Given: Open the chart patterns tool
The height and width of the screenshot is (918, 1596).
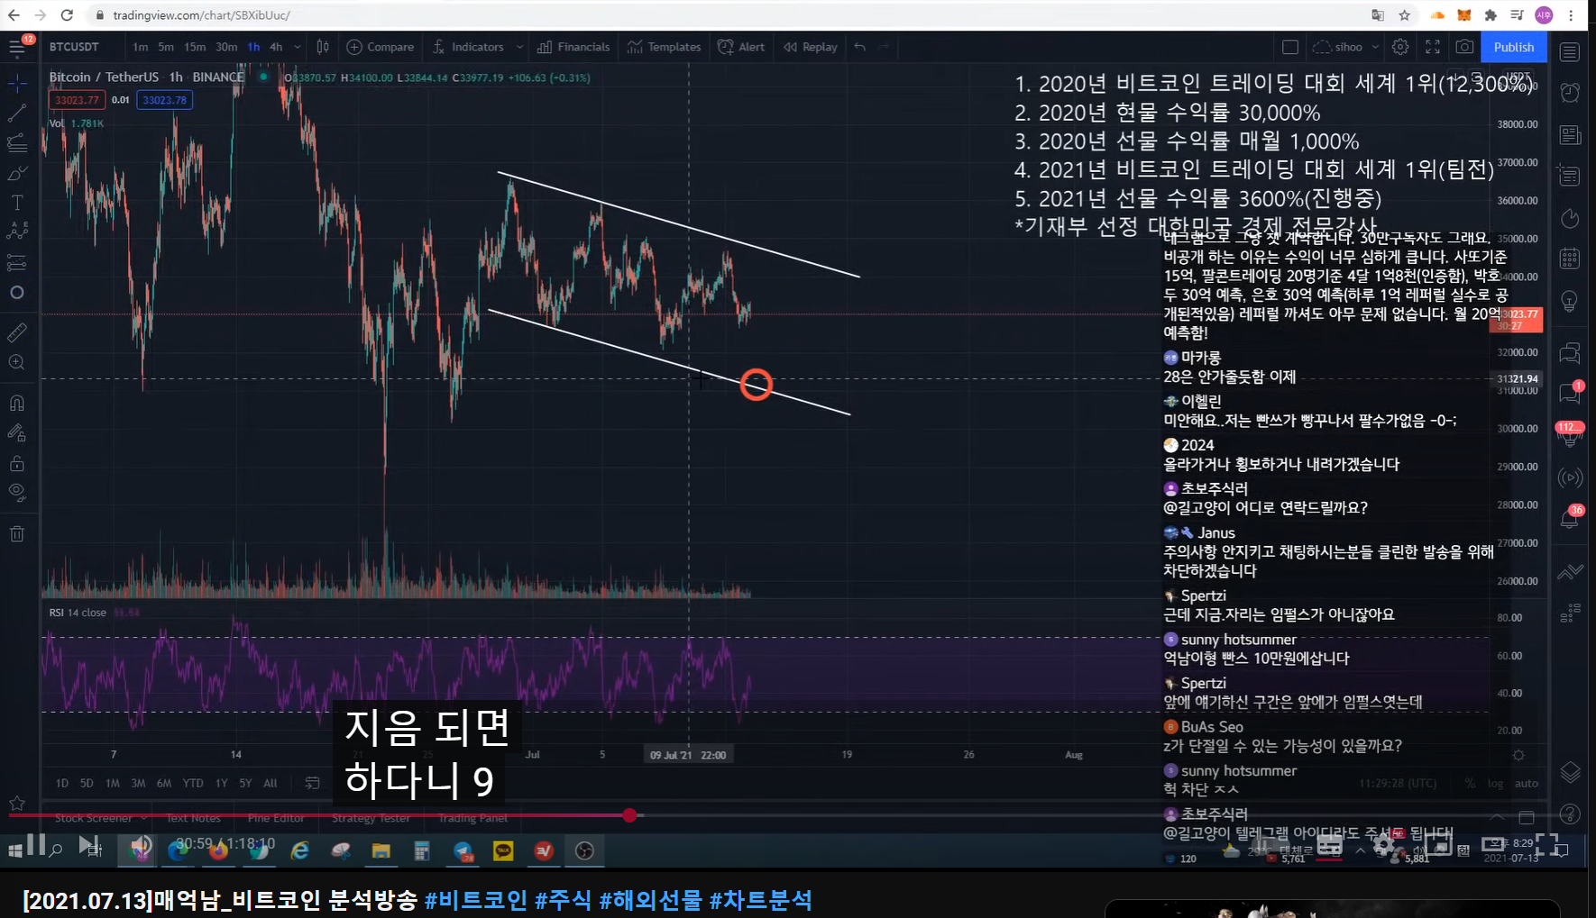Looking at the screenshot, I should [17, 232].
